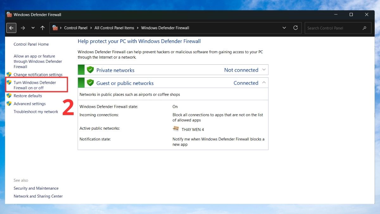Click the park bench icon for THAY MEN 4

coord(176,129)
